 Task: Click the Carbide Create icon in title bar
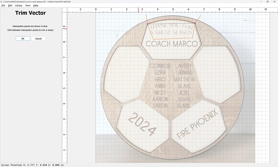(x=2, y=2)
